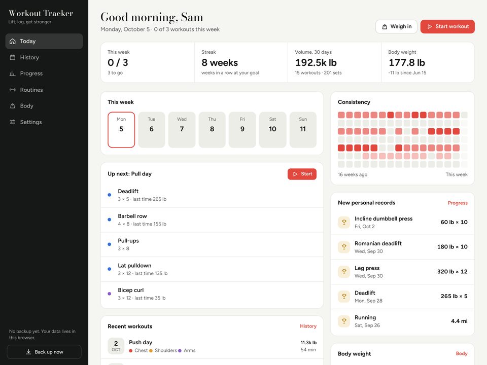Open Routines from the sidebar

coord(44,90)
